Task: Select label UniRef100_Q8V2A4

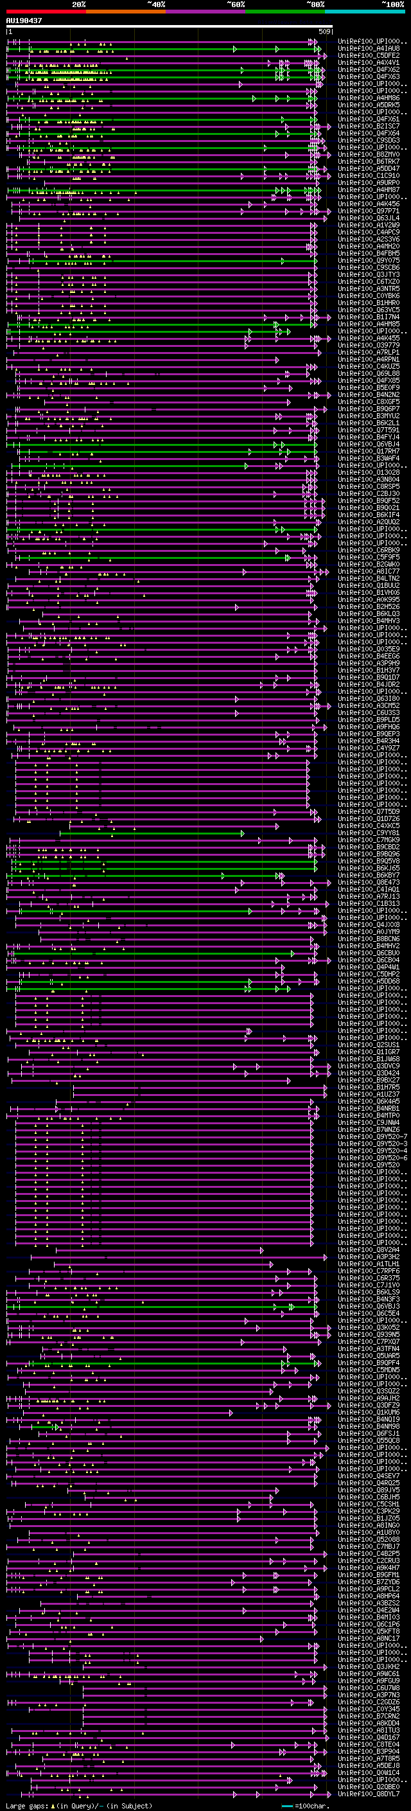Action: 369,1250
